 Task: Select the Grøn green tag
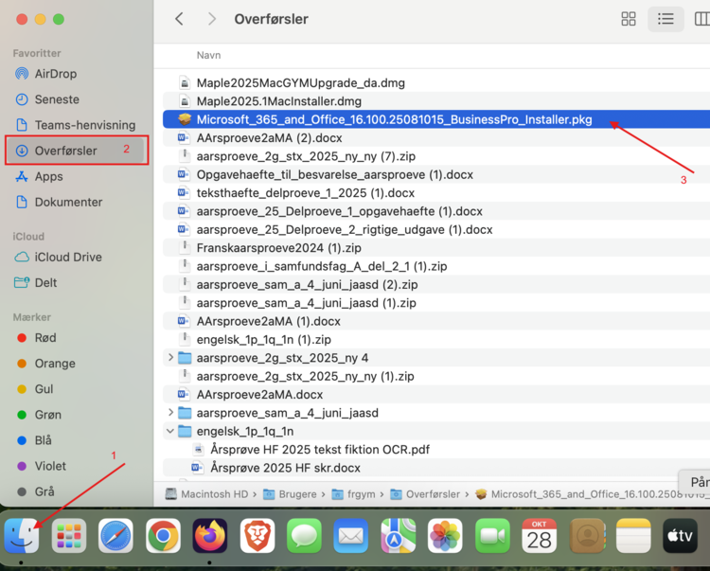pyautogui.click(x=47, y=415)
